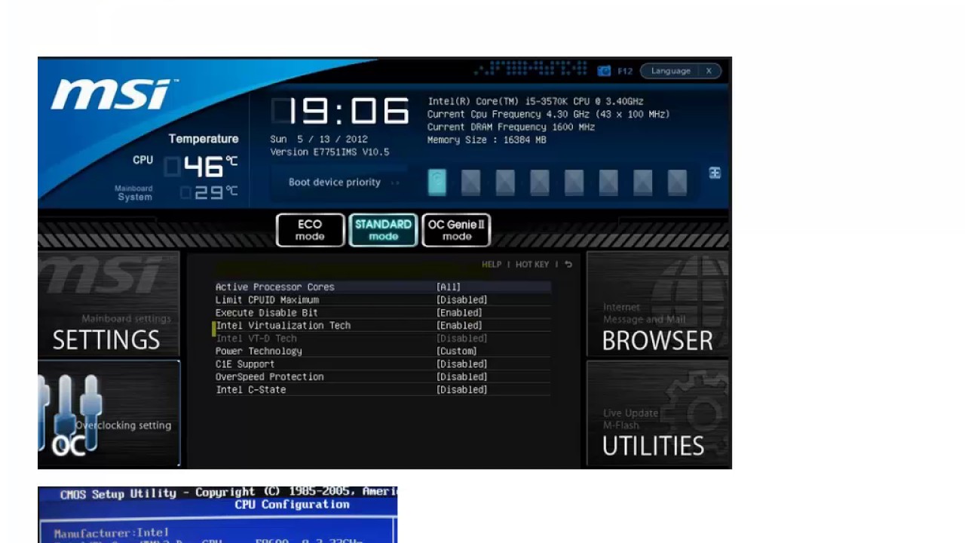The height and width of the screenshot is (543, 965).
Task: Select the OverSpeed Protection label
Action: coord(269,377)
